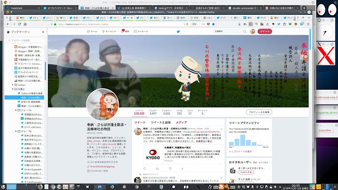The image size is (338, 190).
Task: Open Firefox hamburger menu
Action: pos(308,24)
